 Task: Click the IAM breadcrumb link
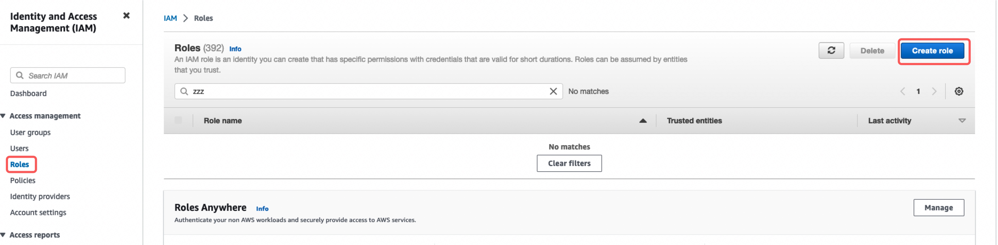(x=170, y=18)
